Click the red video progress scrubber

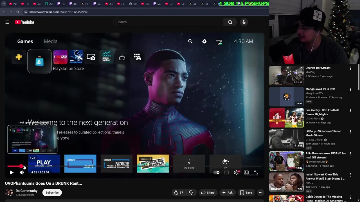[21, 167]
